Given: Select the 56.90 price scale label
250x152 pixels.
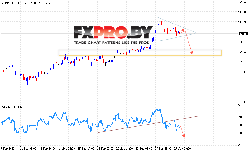Looking at the screenshot, I should 243,42.
